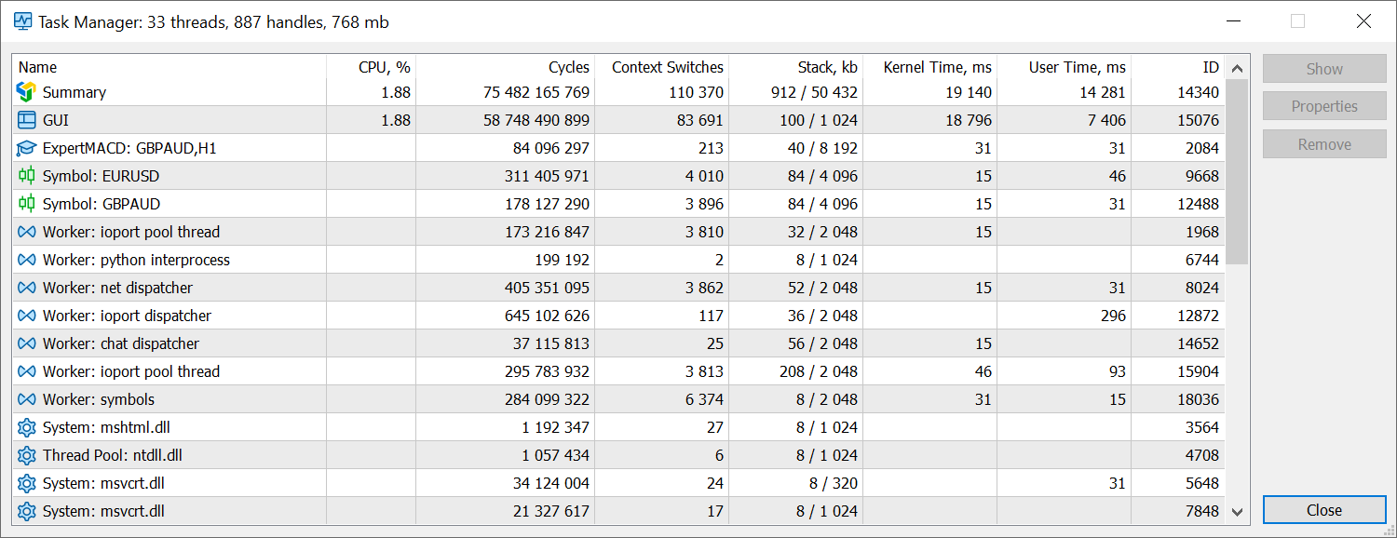Click the Summary row icon
Viewport: 1397px width, 538px height.
point(26,91)
